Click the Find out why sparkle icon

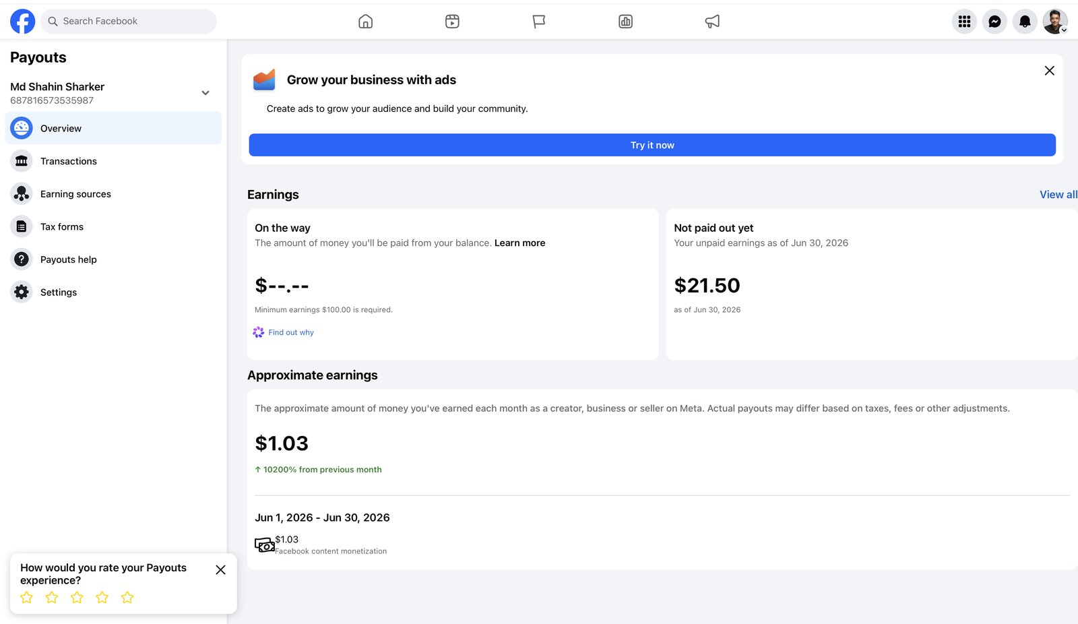click(259, 332)
